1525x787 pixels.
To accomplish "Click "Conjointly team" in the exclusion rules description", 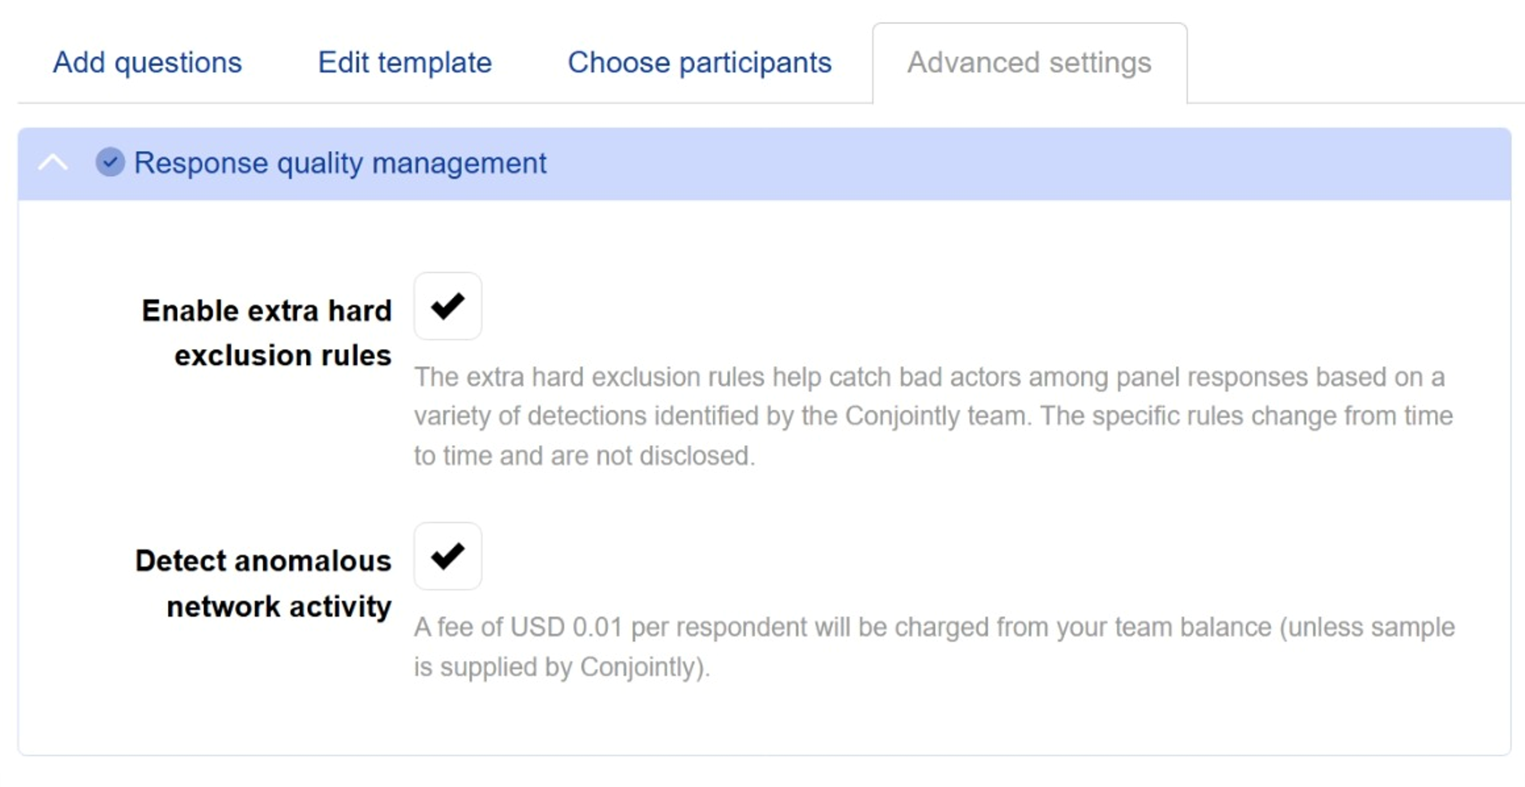I will click(937, 416).
